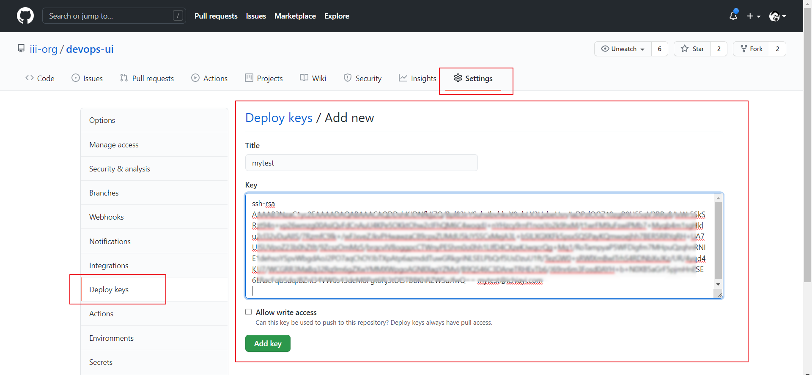
Task: Click the GitHub Octocat logo
Action: pos(25,16)
